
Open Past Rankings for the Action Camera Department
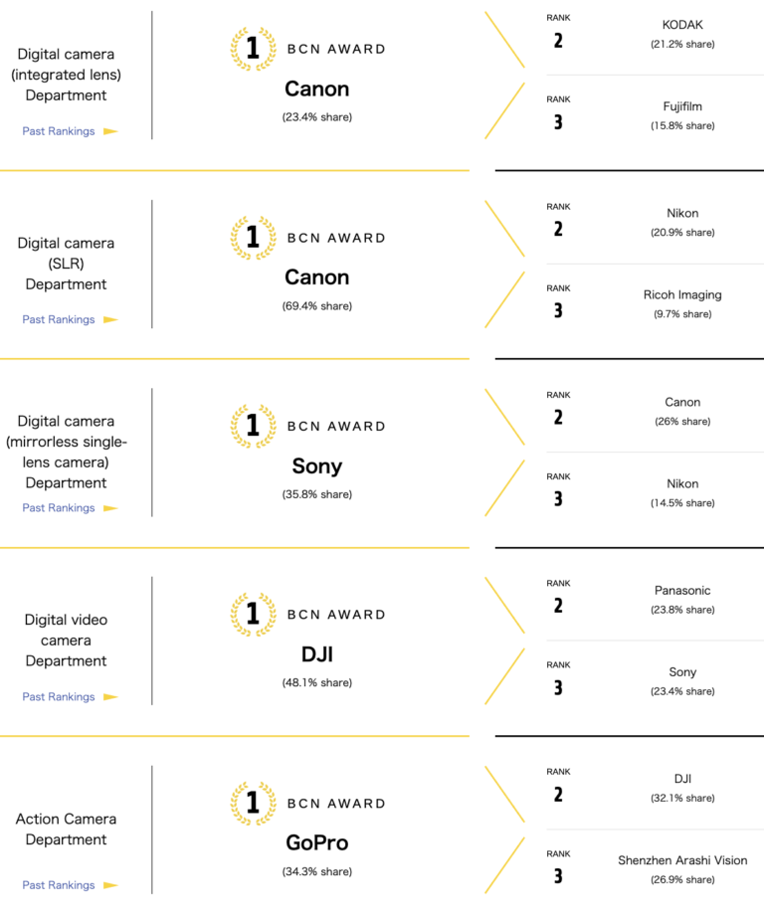coord(59,885)
